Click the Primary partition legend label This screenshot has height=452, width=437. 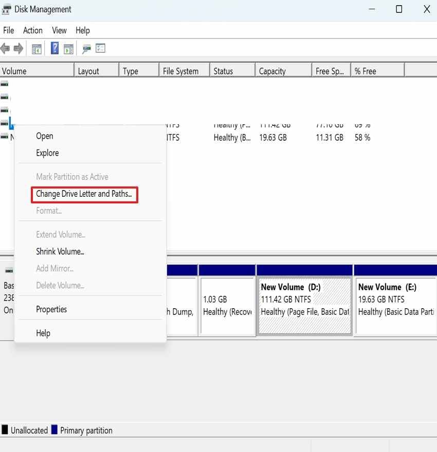coord(86,430)
